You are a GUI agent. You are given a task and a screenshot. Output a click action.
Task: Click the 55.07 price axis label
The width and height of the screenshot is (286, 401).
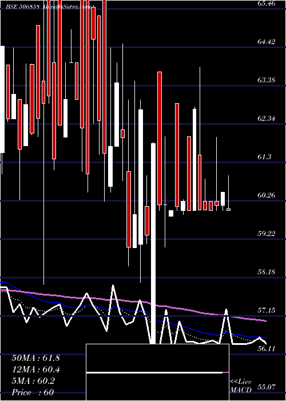pyautogui.click(x=267, y=387)
